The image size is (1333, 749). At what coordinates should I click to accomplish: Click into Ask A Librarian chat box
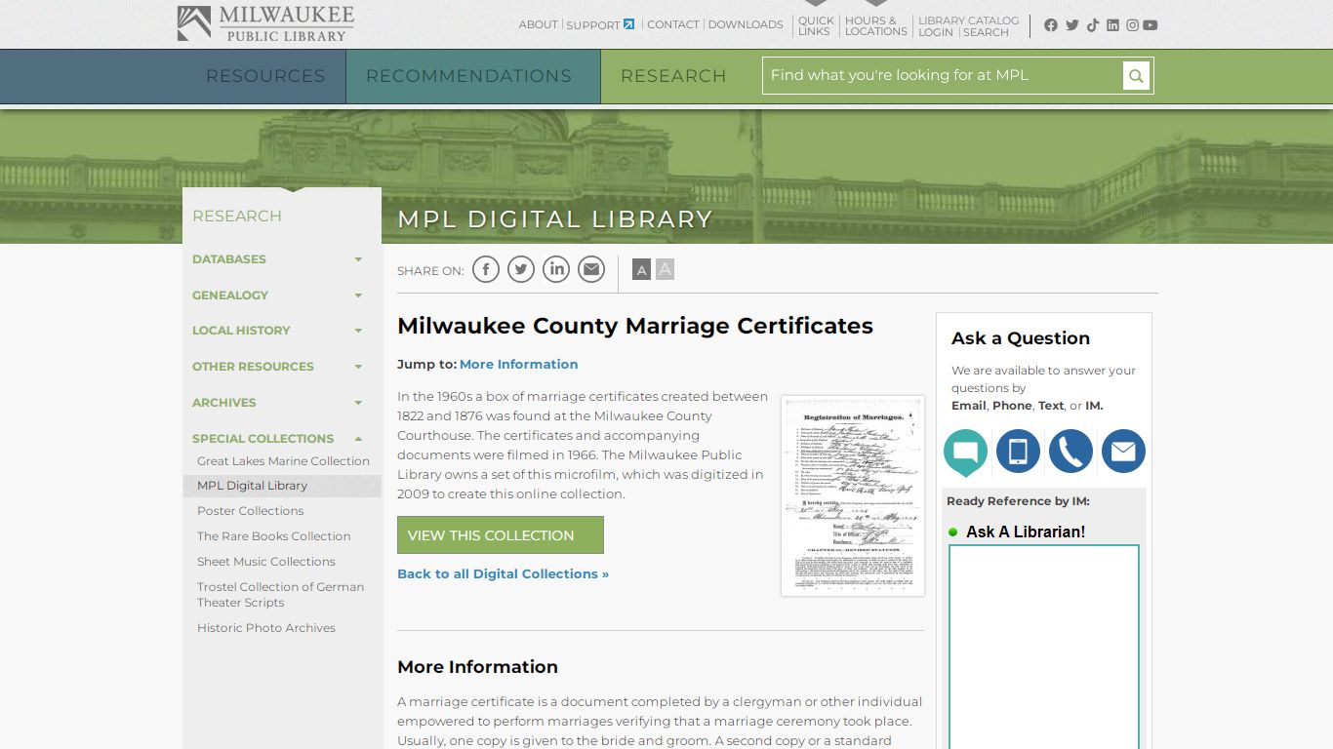coord(1044,647)
